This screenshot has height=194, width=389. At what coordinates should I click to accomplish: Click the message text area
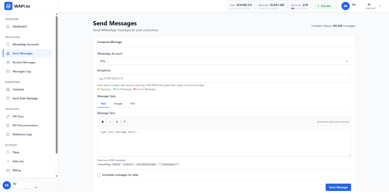point(224,142)
